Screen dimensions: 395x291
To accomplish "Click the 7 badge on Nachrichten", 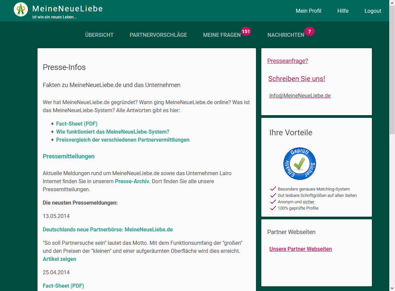I will (309, 32).
